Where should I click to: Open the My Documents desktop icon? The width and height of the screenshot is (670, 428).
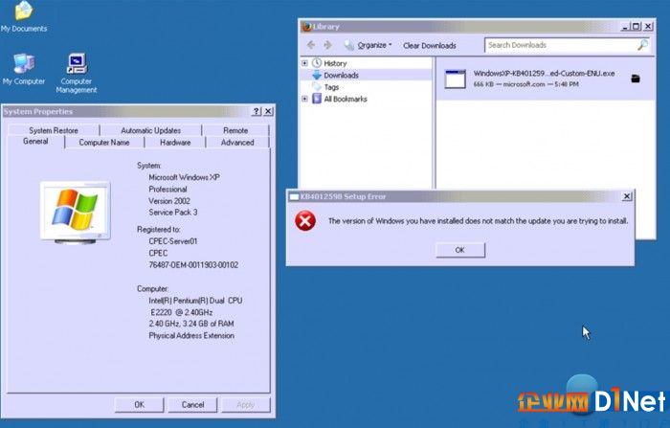[24, 16]
